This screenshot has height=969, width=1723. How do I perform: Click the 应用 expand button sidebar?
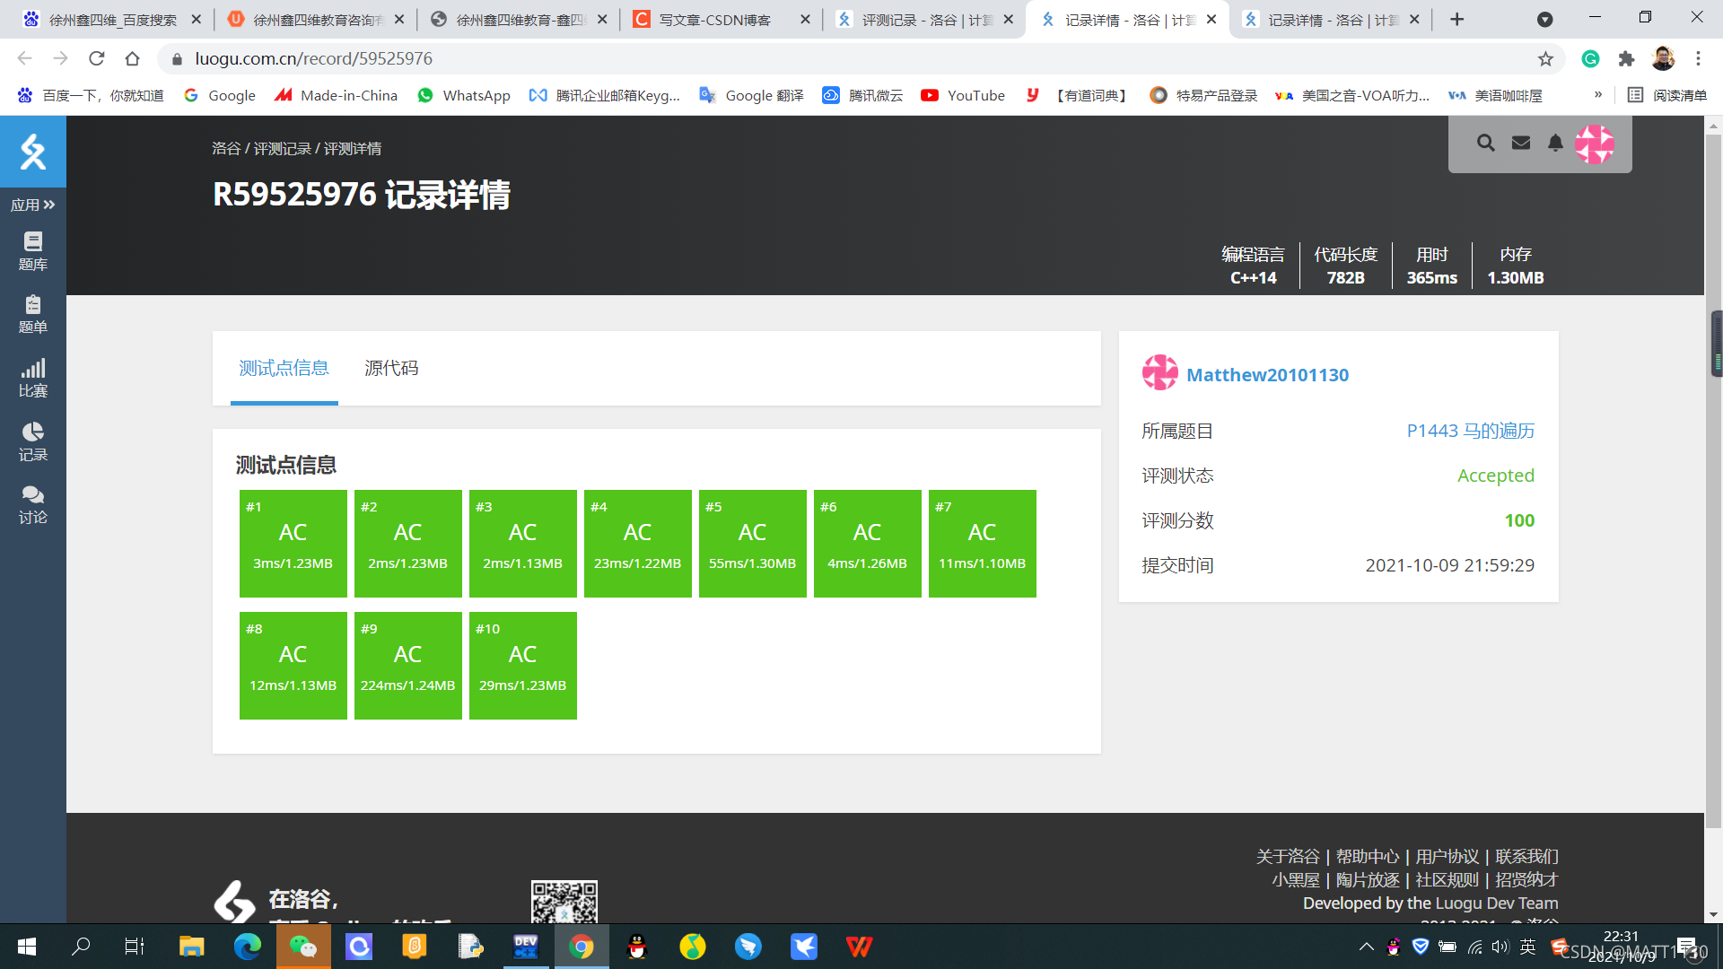pos(33,205)
